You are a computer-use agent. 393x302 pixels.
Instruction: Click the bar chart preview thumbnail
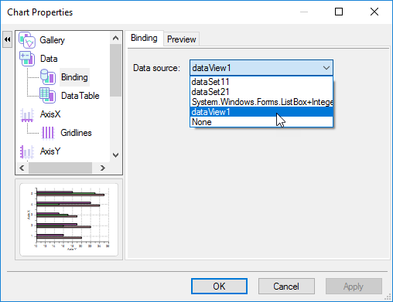pyautogui.click(x=69, y=219)
